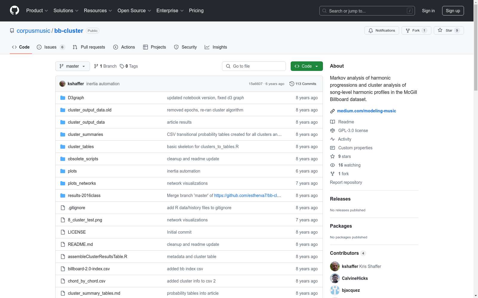
Task: Open the Security tab
Action: tap(185, 47)
